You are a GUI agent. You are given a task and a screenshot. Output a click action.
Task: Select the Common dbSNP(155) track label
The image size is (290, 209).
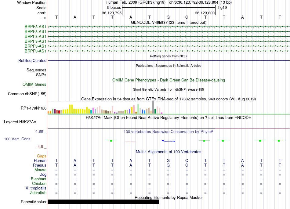pyautogui.click(x=27, y=94)
